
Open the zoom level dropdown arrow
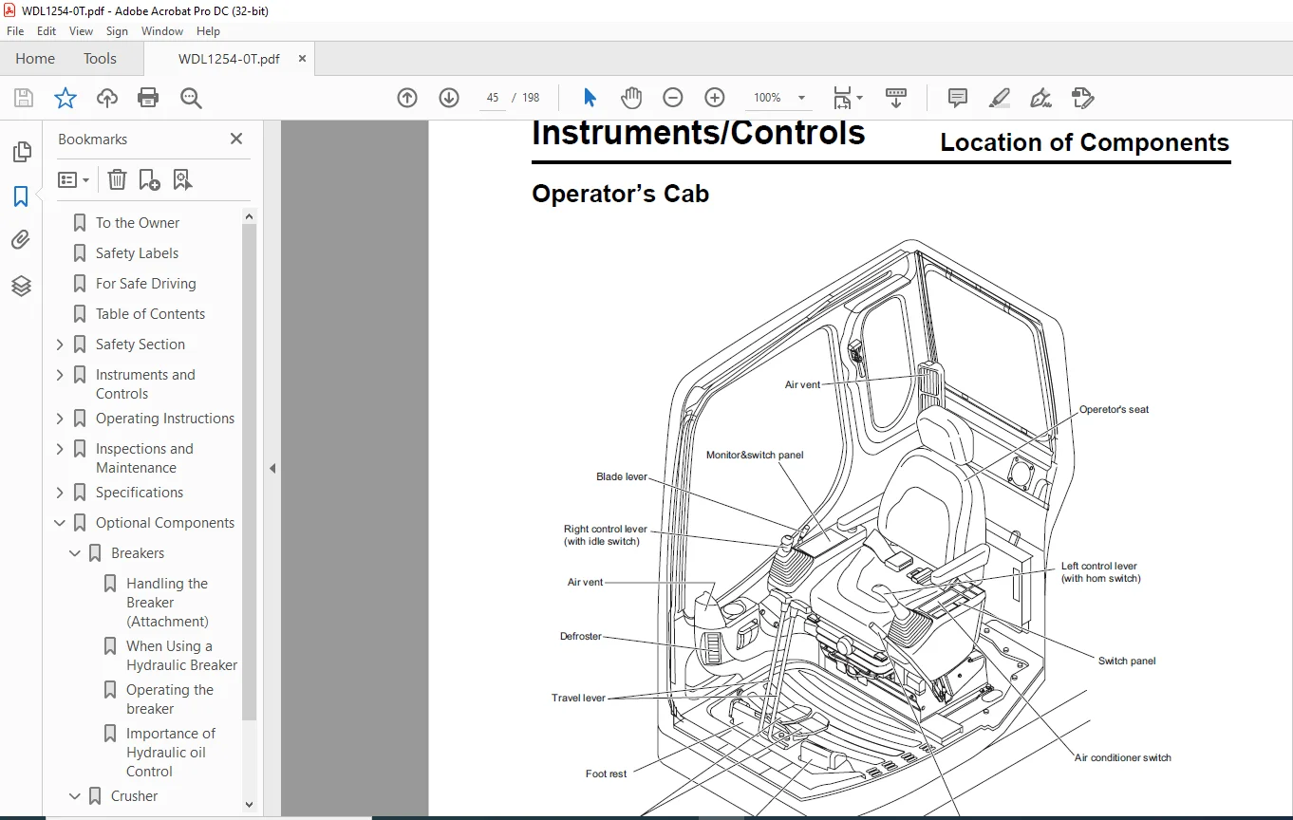click(801, 98)
